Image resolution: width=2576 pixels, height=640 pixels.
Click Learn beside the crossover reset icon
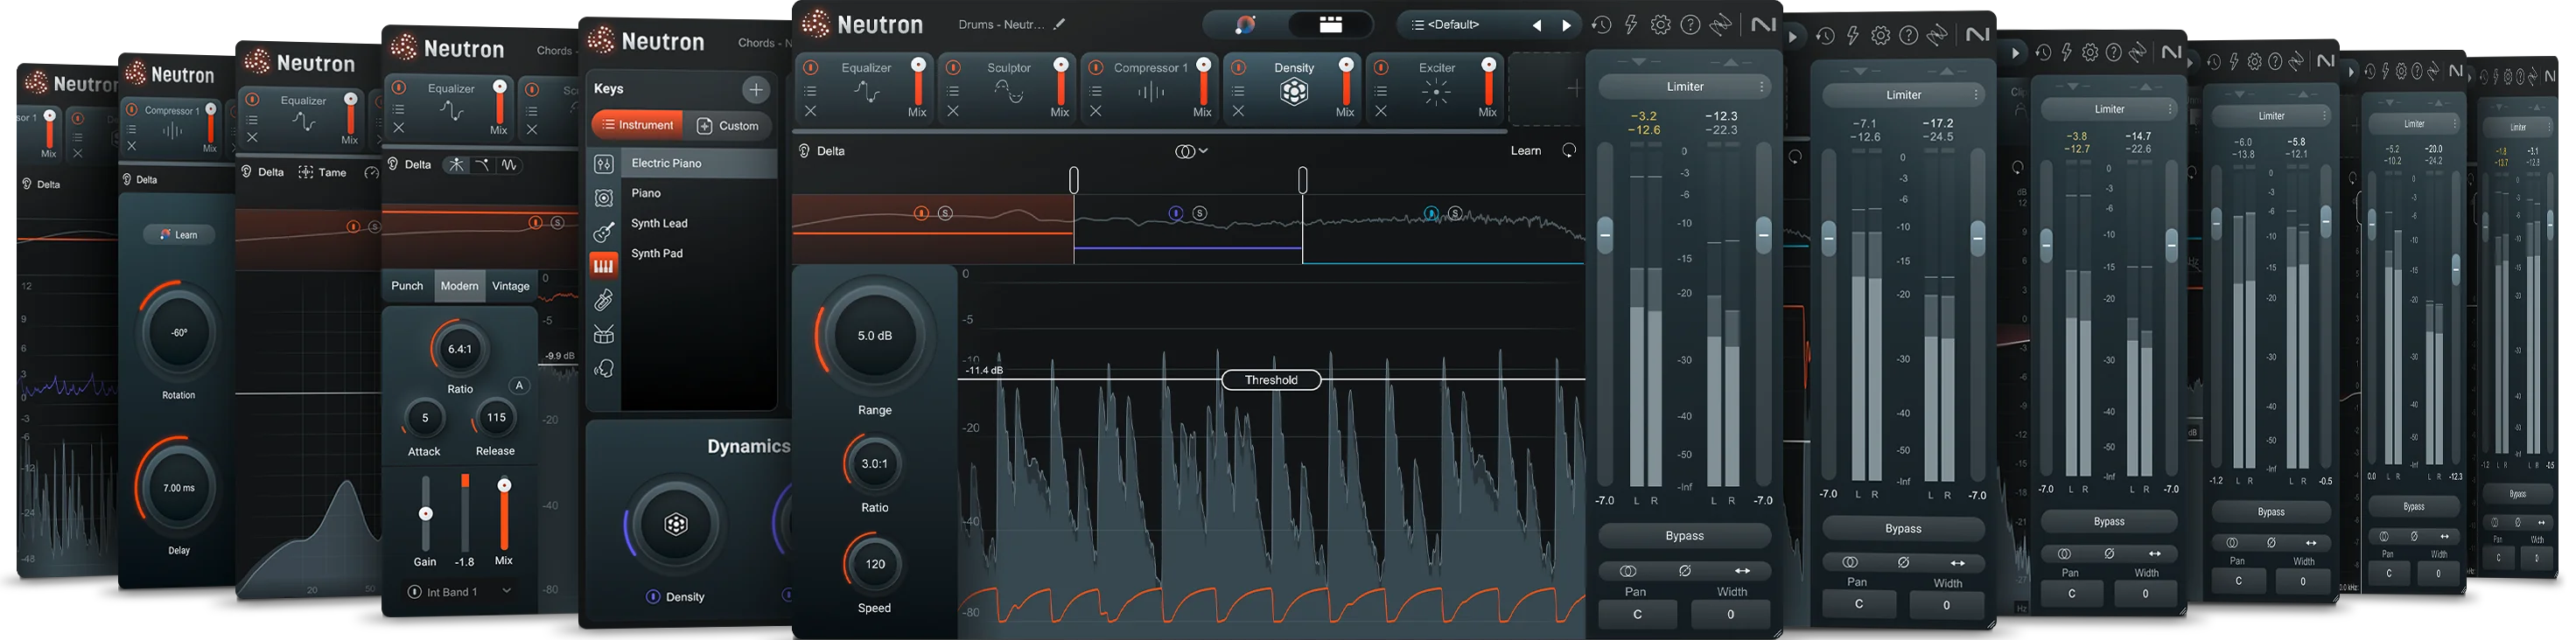(x=1526, y=150)
